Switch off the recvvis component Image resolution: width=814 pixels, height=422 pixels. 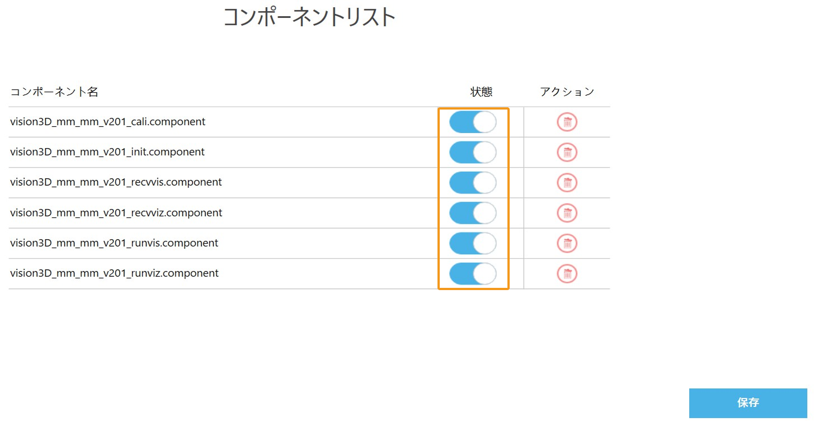(473, 182)
